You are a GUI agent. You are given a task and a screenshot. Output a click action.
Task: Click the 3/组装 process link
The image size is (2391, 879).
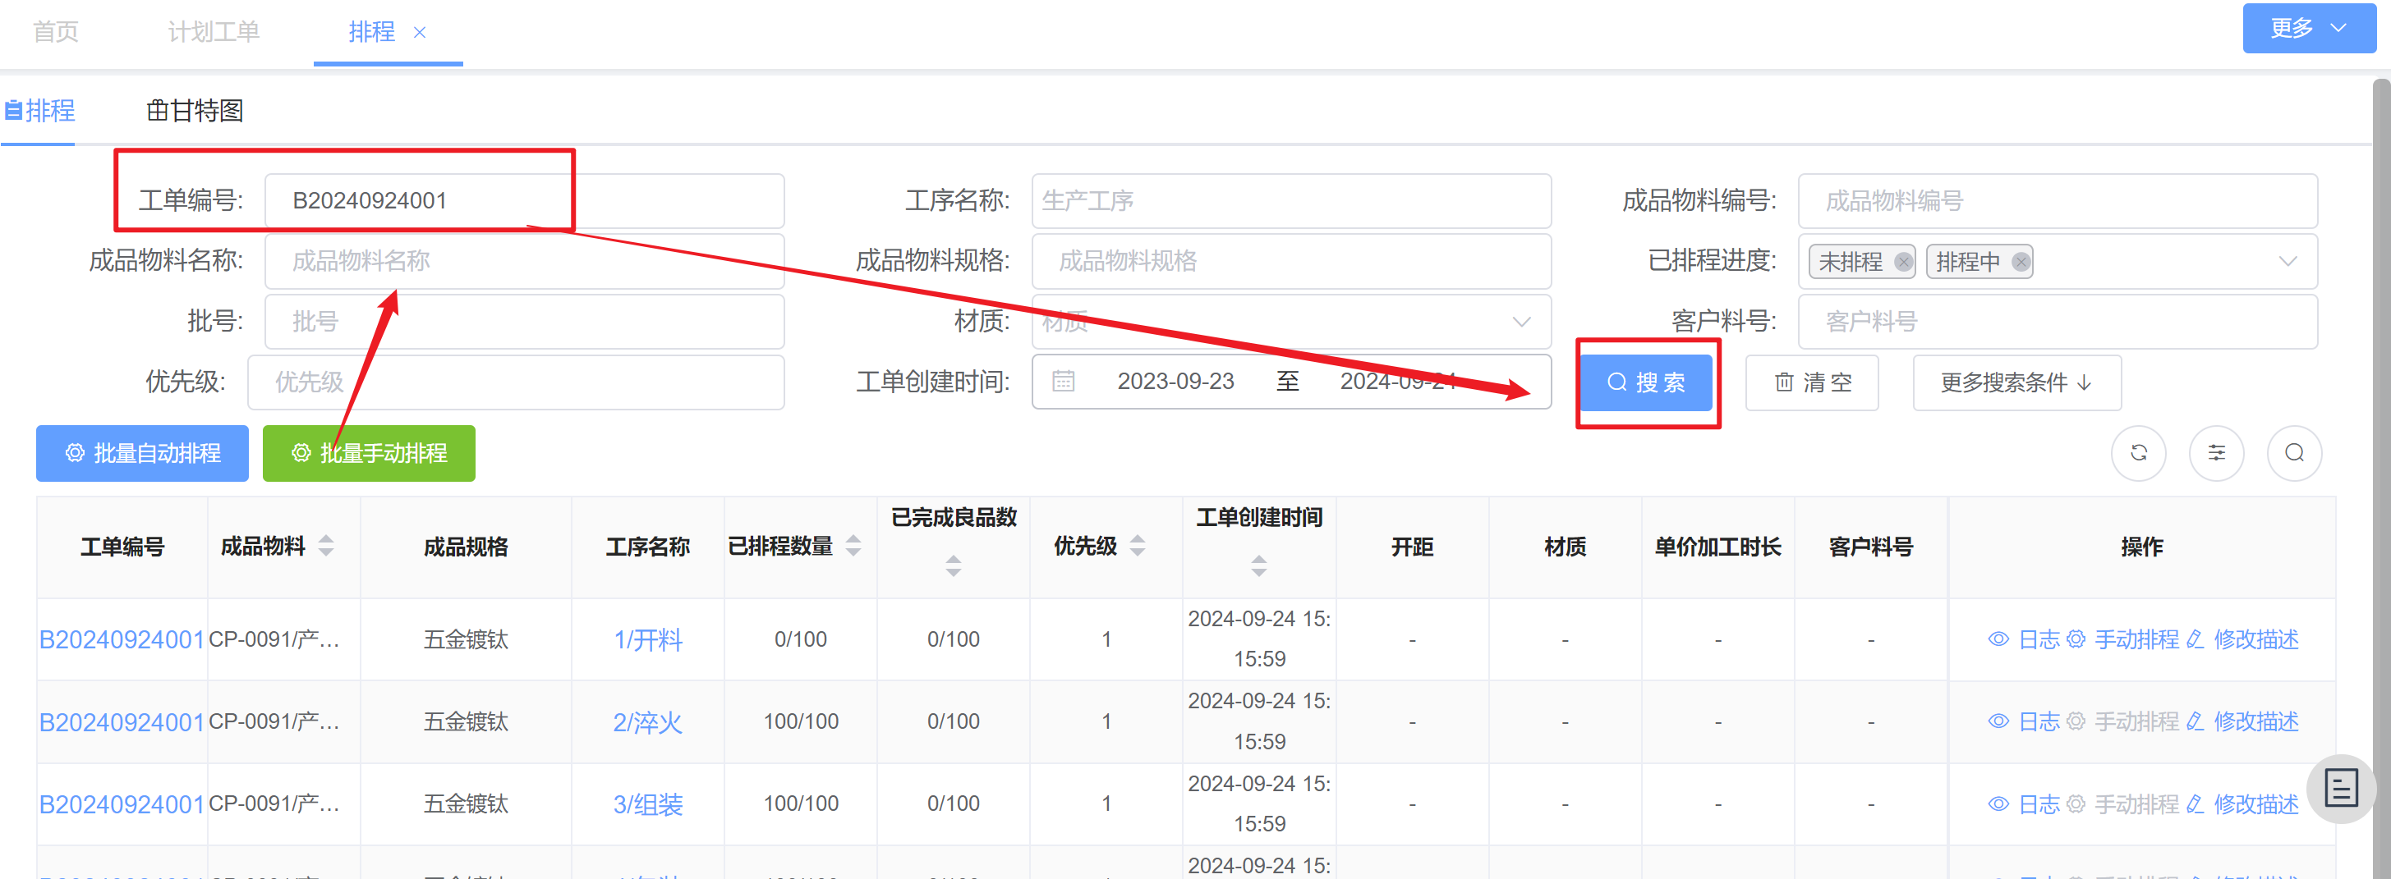tap(648, 803)
